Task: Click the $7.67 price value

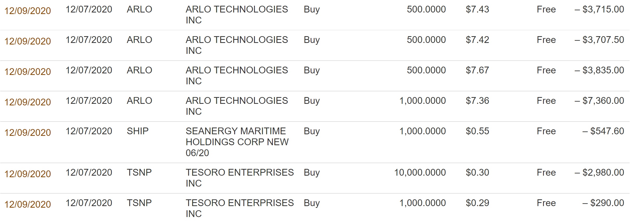Action: point(477,70)
